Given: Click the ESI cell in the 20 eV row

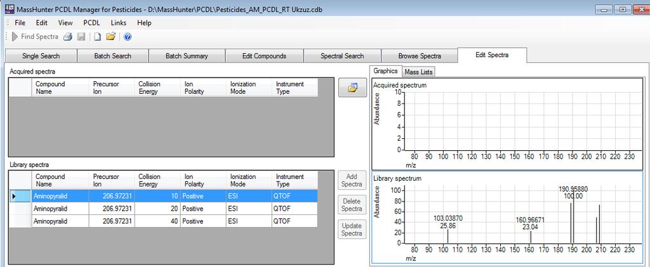Looking at the screenshot, I should coord(249,209).
